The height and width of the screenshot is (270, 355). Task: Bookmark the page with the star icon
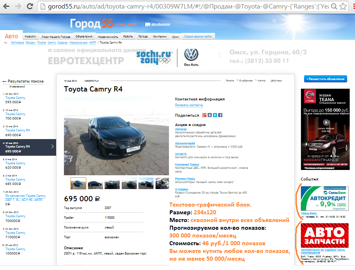tap(343, 7)
